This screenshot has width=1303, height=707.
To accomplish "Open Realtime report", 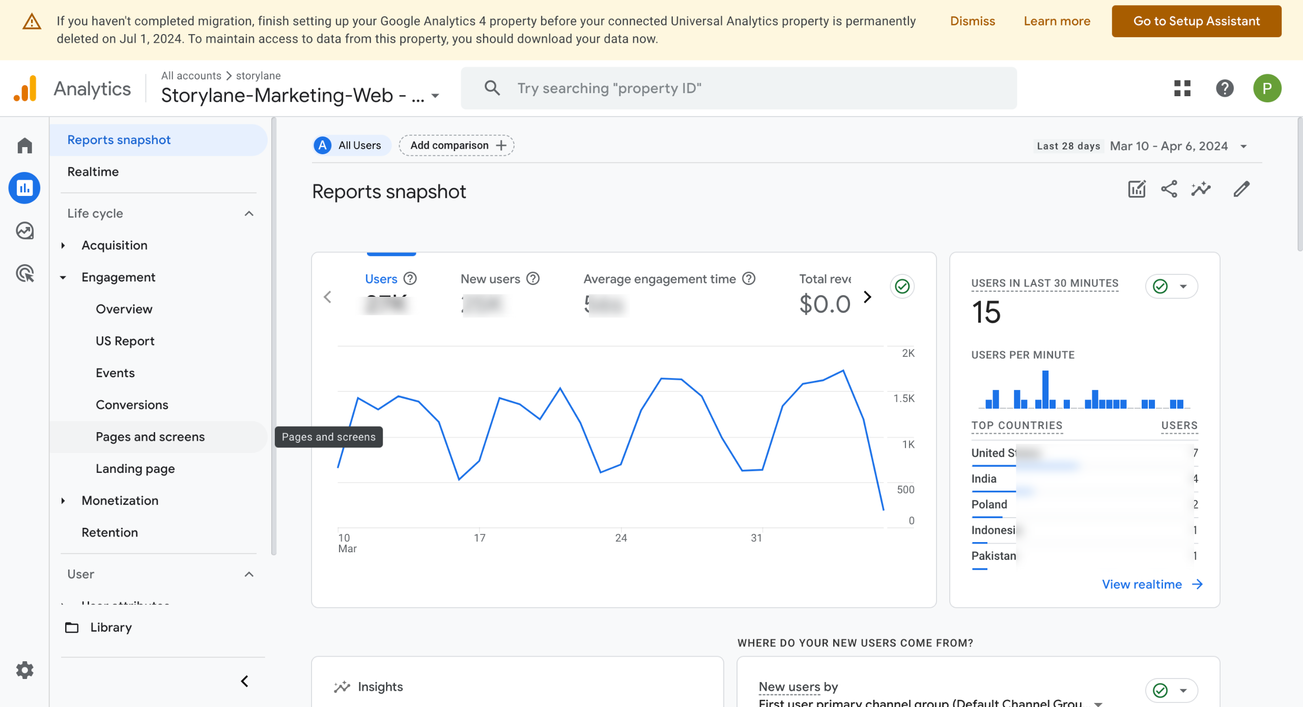I will (93, 172).
